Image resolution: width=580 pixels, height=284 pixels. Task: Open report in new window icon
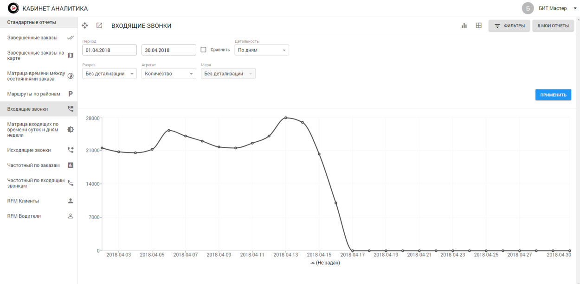pyautogui.click(x=99, y=25)
